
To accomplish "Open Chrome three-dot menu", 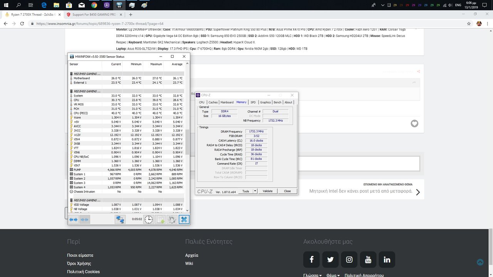I will (487, 23).
